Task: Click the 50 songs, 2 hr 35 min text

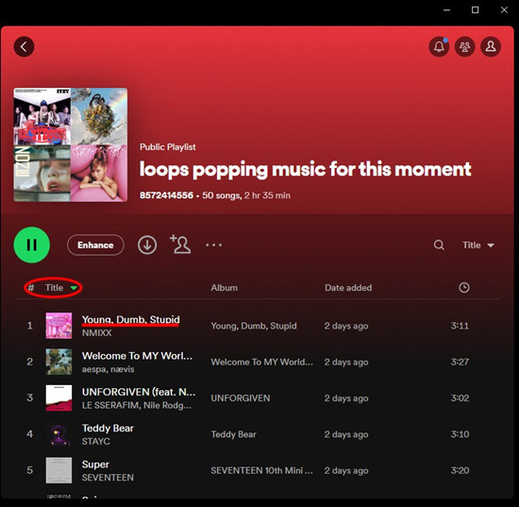Action: [x=246, y=195]
